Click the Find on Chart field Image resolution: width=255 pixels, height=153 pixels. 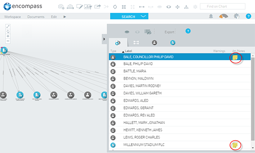pos(223,6)
